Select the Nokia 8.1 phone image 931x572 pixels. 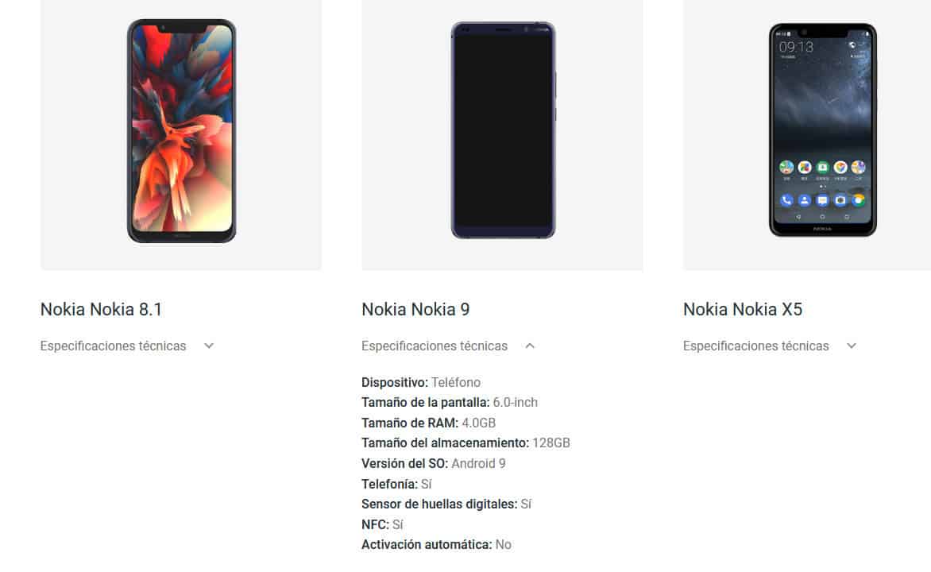pyautogui.click(x=181, y=130)
